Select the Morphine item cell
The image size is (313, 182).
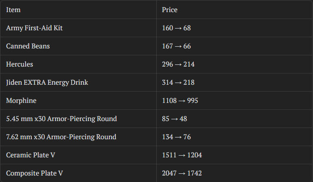coord(21,100)
